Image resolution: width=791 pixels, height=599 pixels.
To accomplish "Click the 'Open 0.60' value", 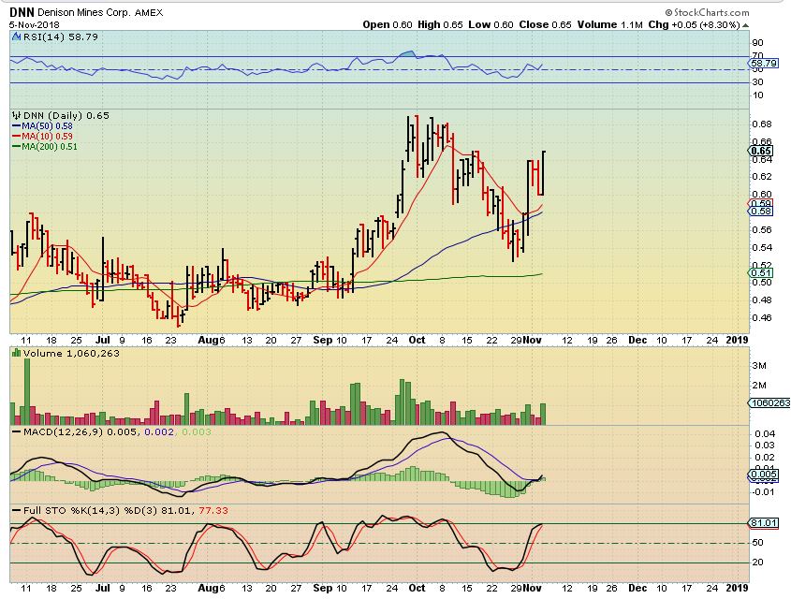I will 388,24.
